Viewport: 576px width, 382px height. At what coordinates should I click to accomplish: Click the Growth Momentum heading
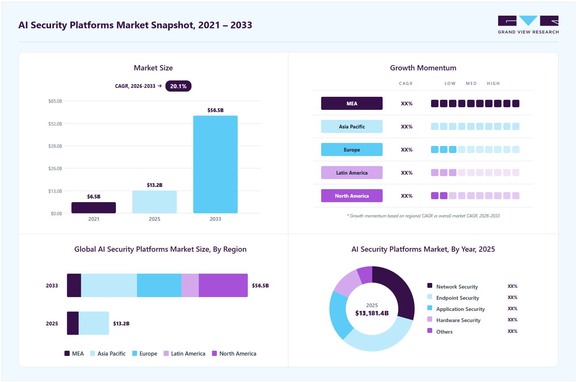[x=423, y=68]
